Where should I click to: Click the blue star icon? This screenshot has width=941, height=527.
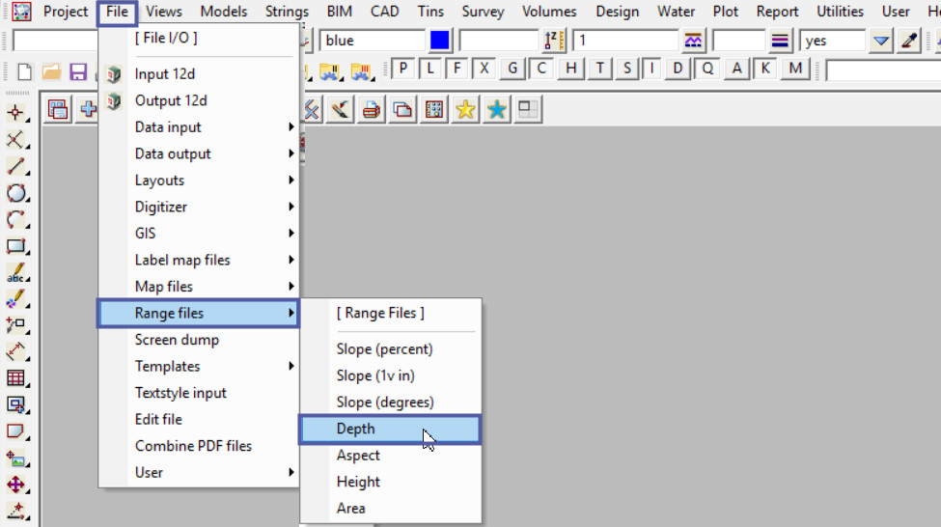[x=496, y=109]
